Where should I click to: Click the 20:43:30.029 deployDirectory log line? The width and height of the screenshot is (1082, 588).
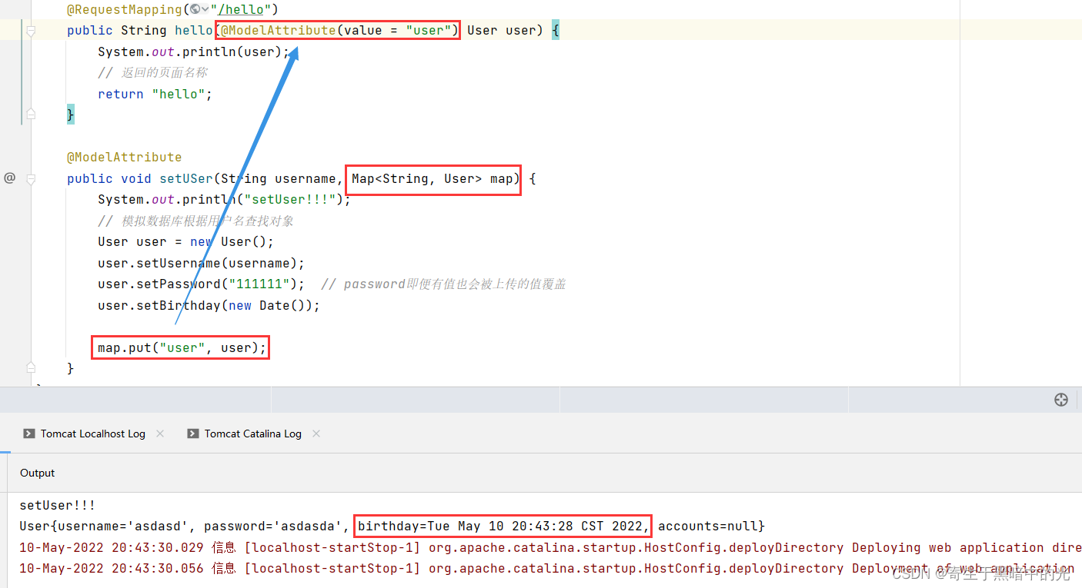tap(550, 548)
